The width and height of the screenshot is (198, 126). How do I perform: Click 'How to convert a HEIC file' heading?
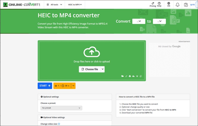[x=137, y=97]
